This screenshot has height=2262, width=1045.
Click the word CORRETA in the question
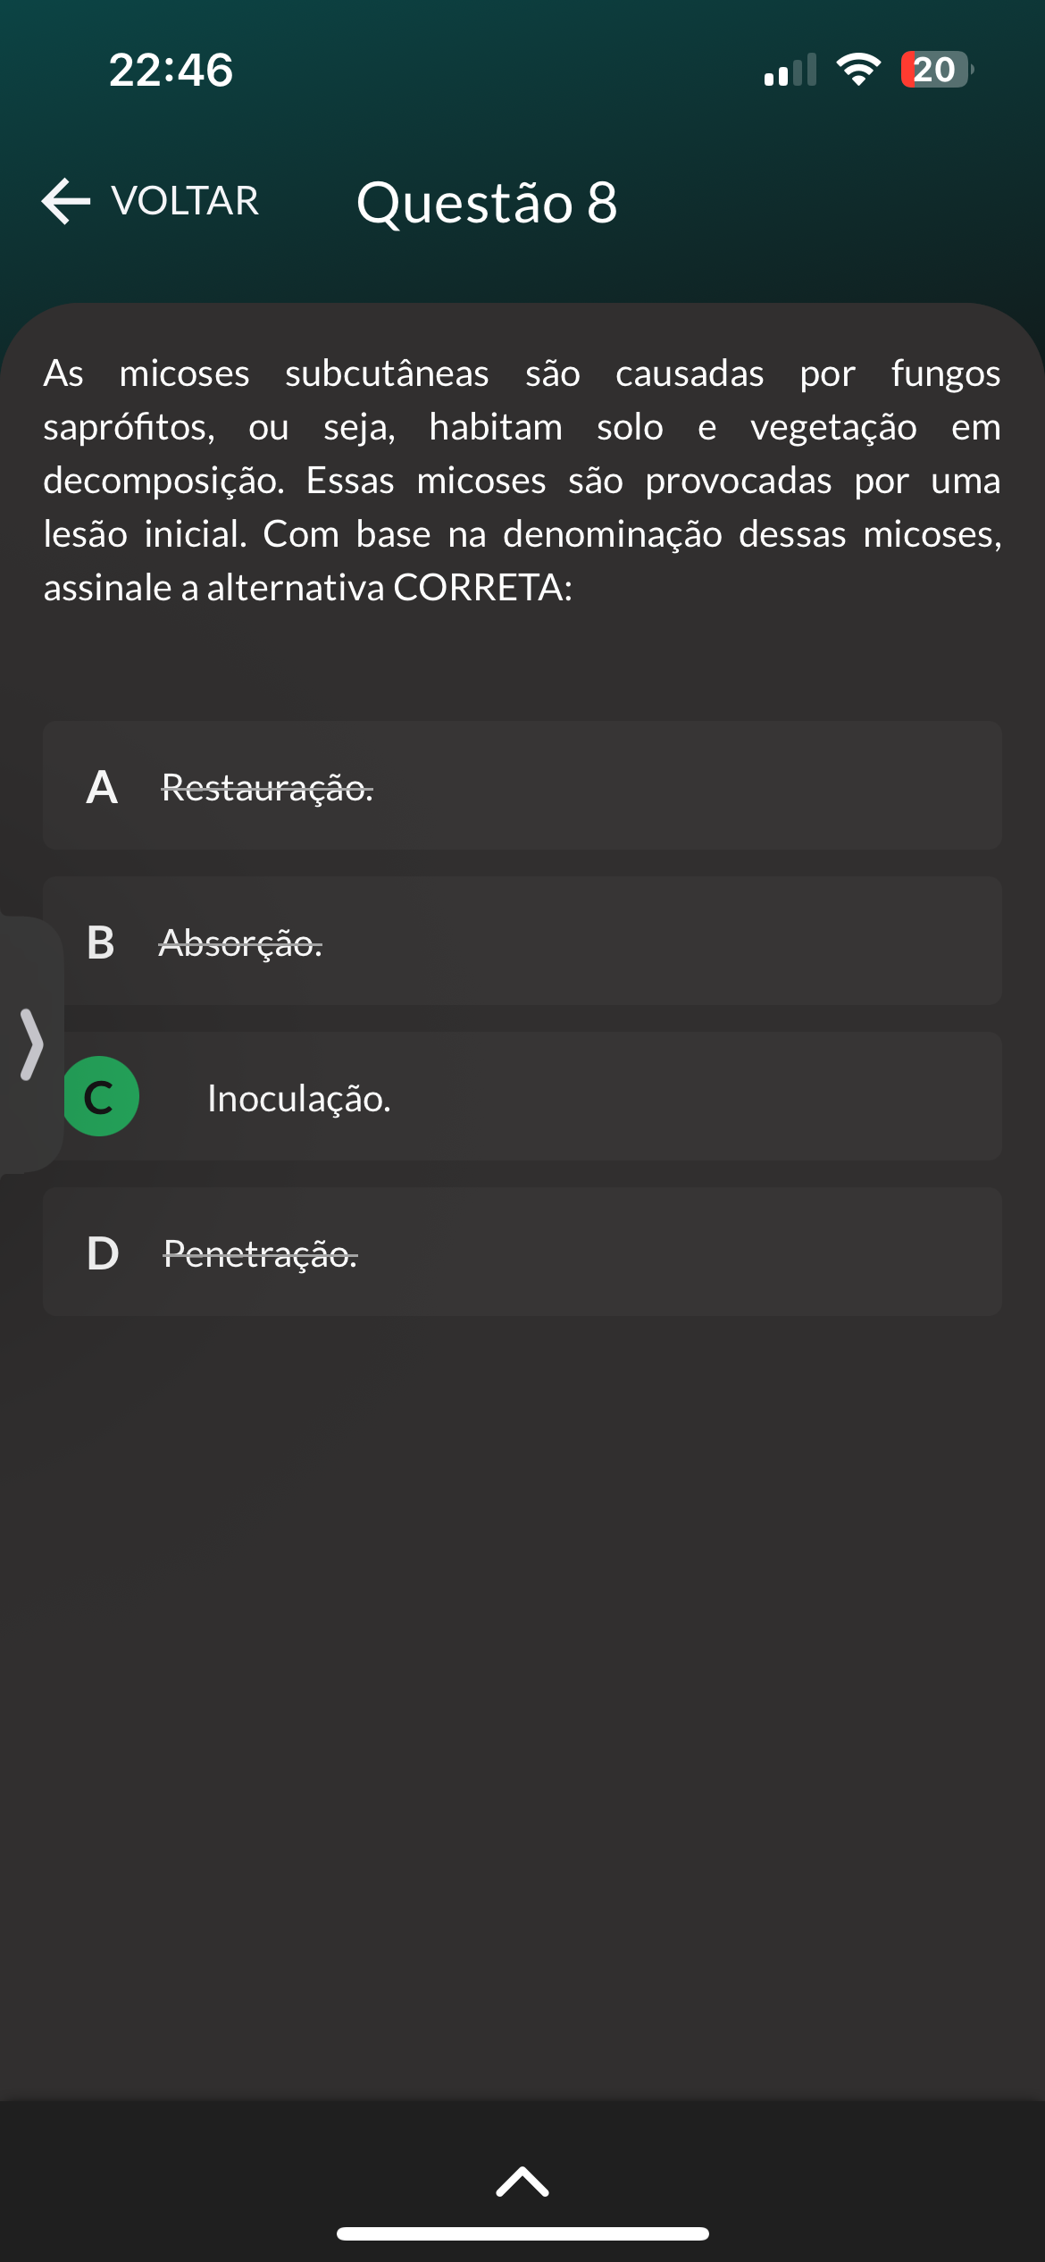[479, 588]
